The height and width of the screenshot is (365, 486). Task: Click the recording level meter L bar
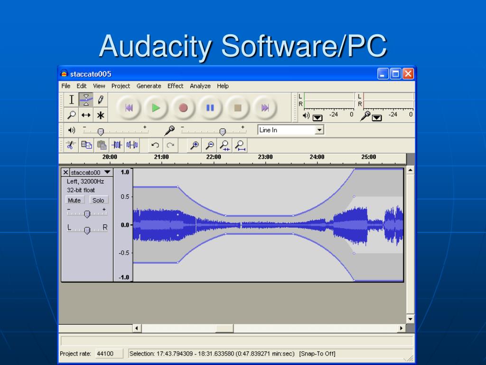(388, 96)
